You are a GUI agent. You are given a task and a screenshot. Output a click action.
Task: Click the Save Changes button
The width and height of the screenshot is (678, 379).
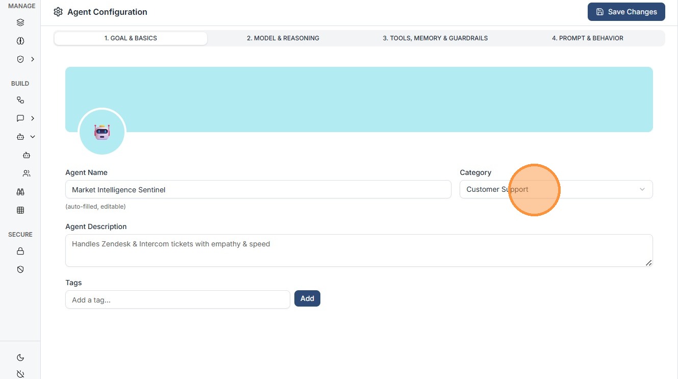tap(626, 12)
